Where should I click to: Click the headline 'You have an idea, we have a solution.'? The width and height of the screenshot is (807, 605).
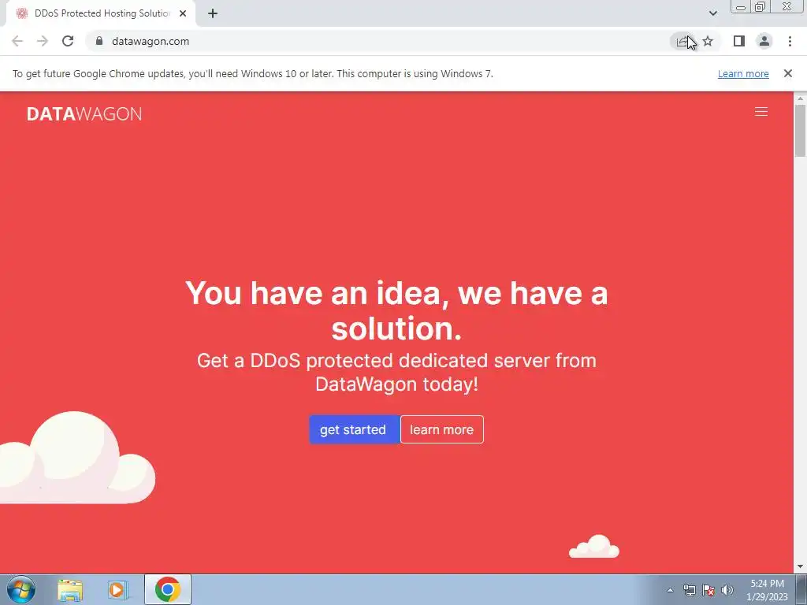396,310
